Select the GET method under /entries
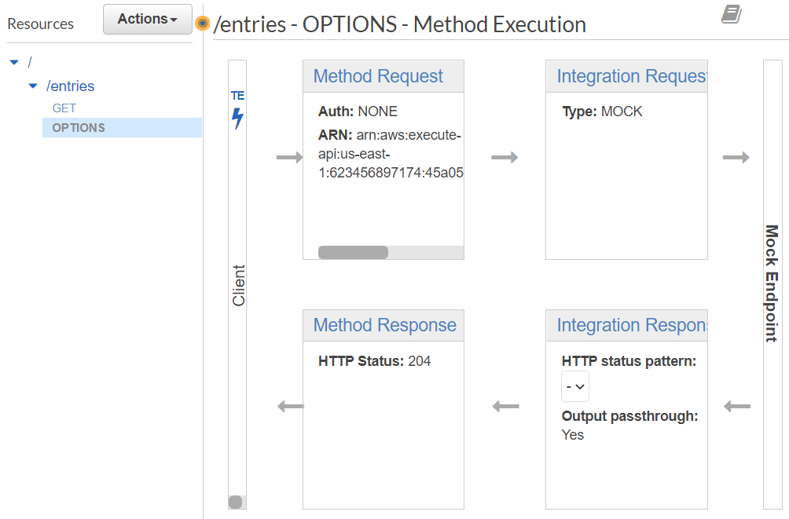Image resolution: width=789 pixels, height=519 pixels. click(64, 108)
